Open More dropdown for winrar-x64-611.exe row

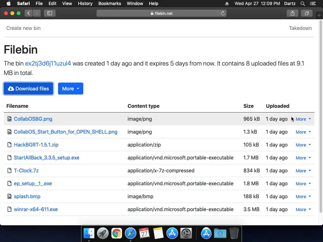point(303,210)
